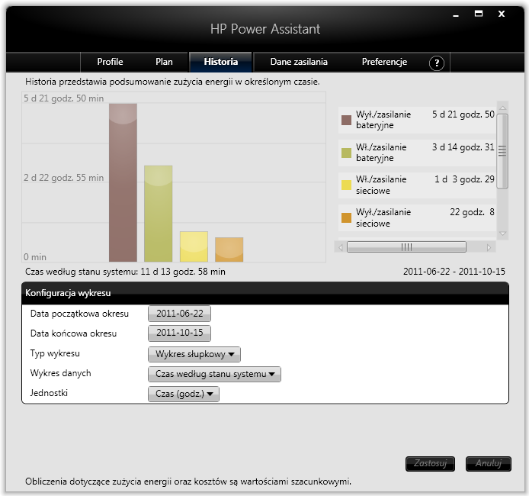Click the '1 d 3 godz. 29' legend value
This screenshot has height=496, width=529.
point(464,179)
